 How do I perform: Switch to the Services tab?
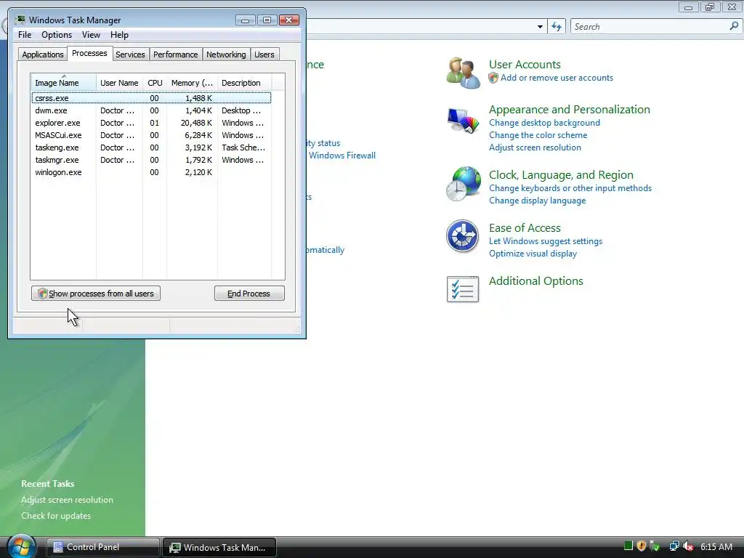(130, 54)
